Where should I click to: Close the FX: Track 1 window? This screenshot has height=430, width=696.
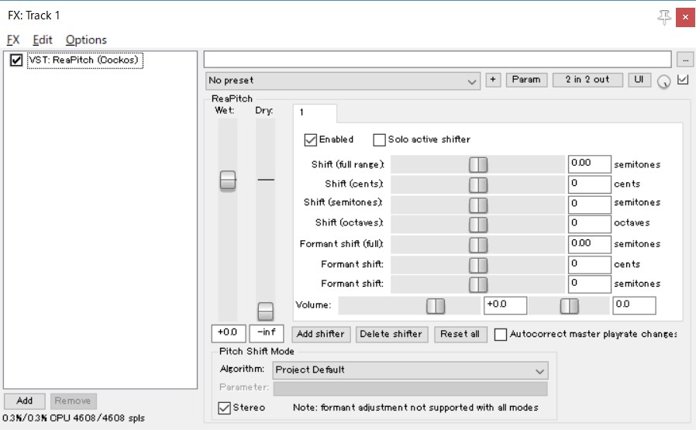(685, 17)
